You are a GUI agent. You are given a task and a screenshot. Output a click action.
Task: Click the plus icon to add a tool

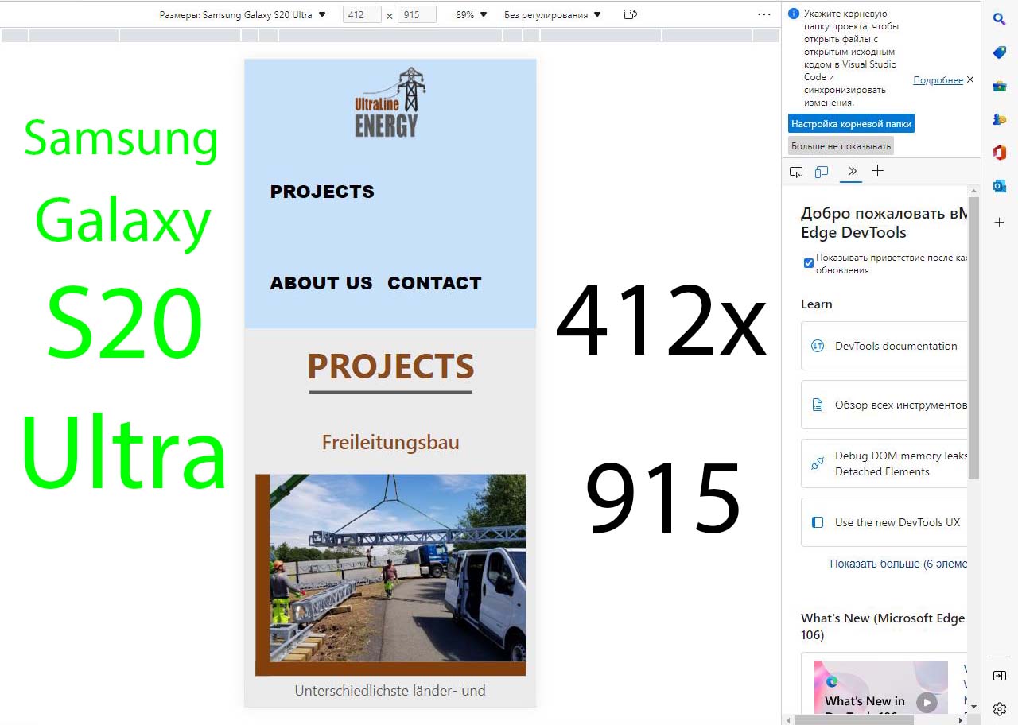(x=877, y=171)
